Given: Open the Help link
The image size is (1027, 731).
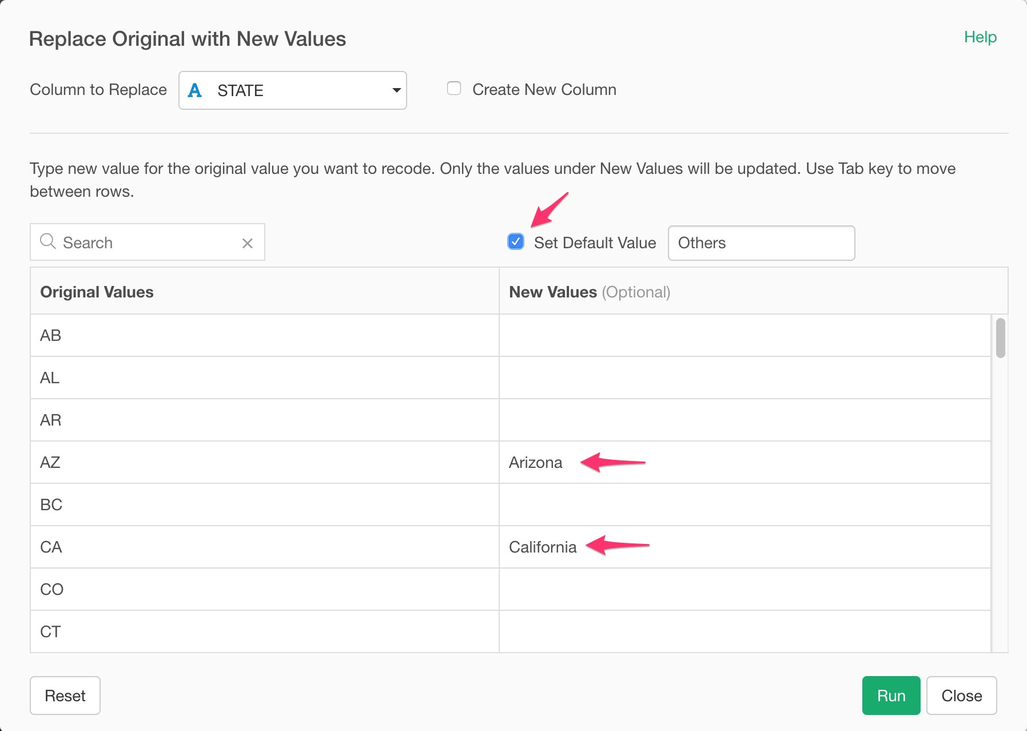Looking at the screenshot, I should pyautogui.click(x=980, y=37).
